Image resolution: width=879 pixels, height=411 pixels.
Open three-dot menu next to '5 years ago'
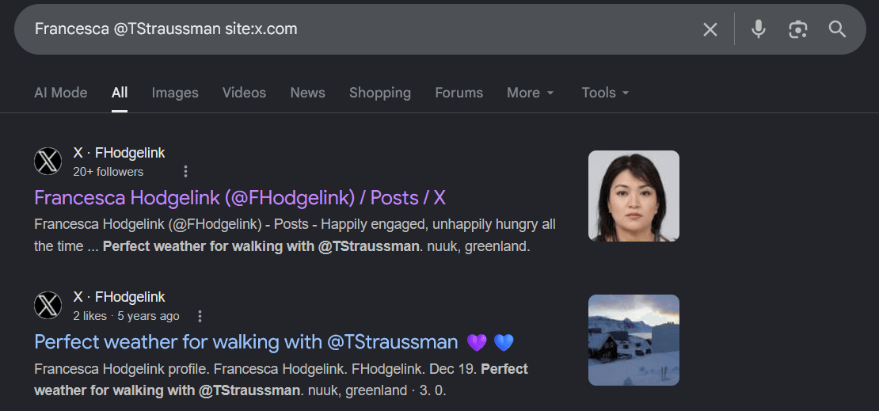(200, 316)
